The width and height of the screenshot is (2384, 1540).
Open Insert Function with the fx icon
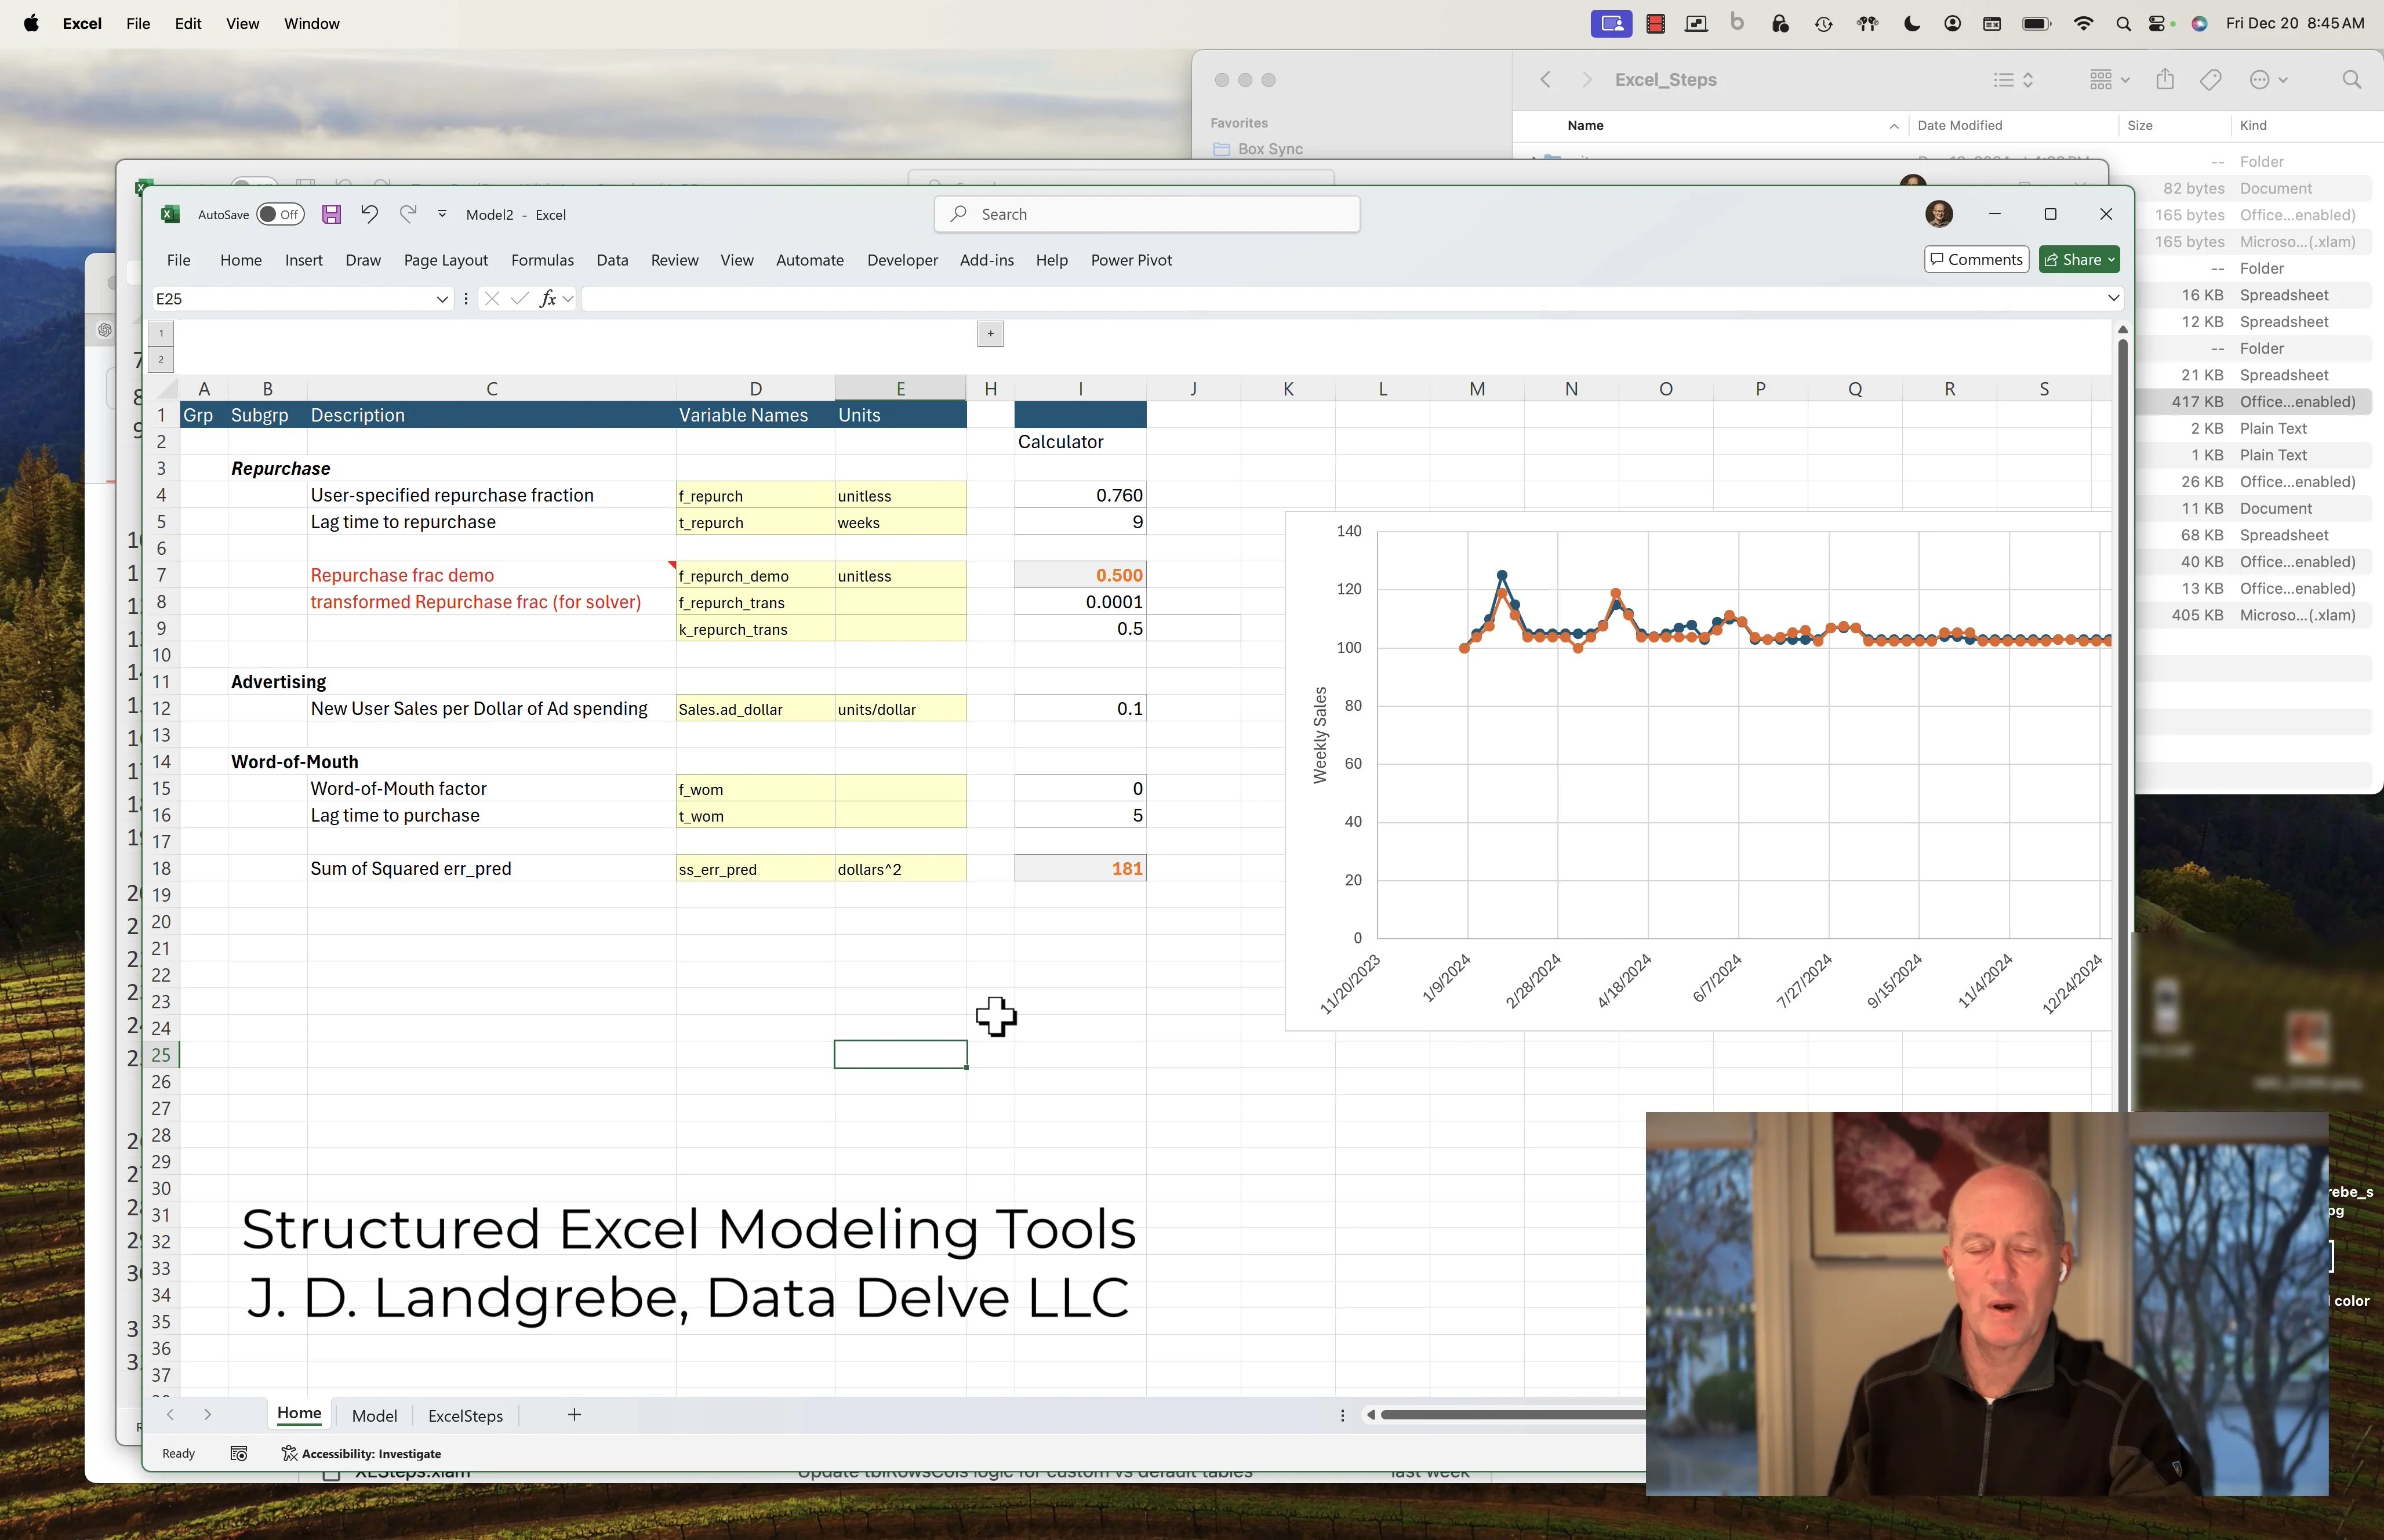547,298
